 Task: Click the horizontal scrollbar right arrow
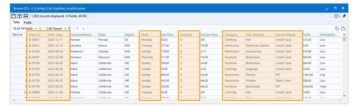pyautogui.click(x=340, y=100)
